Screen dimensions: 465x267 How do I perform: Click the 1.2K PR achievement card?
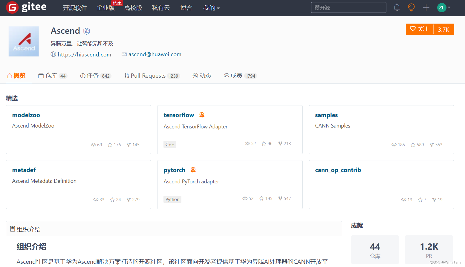point(429,250)
